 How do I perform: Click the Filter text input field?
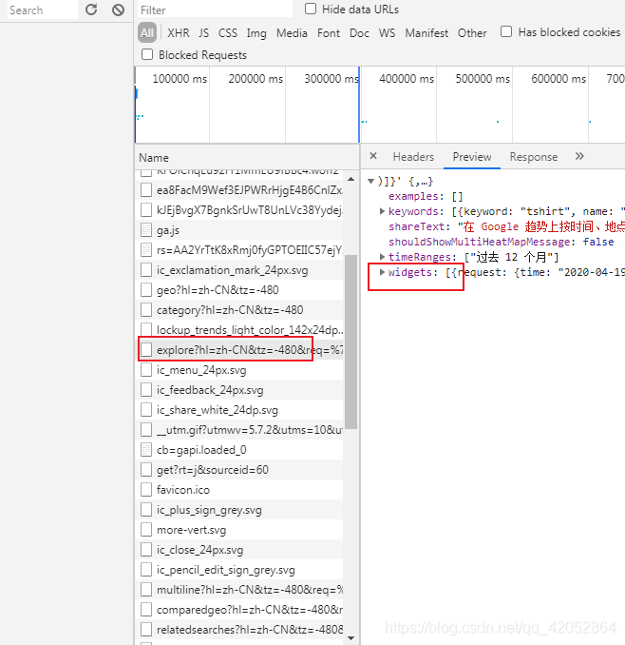[x=214, y=10]
